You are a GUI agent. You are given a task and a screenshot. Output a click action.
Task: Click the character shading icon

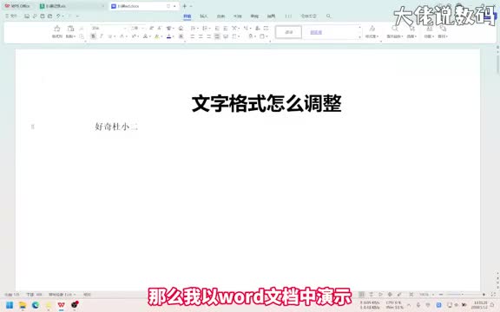181,36
